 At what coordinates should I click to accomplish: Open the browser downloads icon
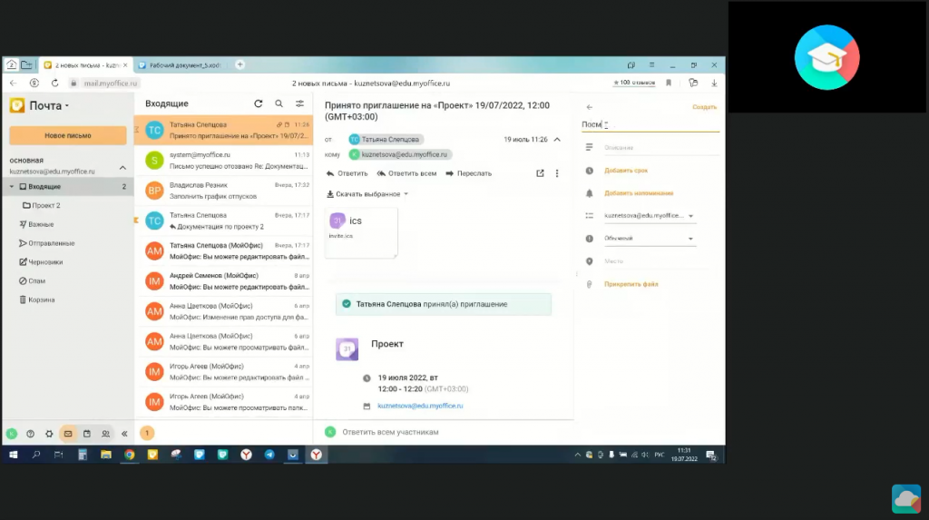tap(714, 83)
